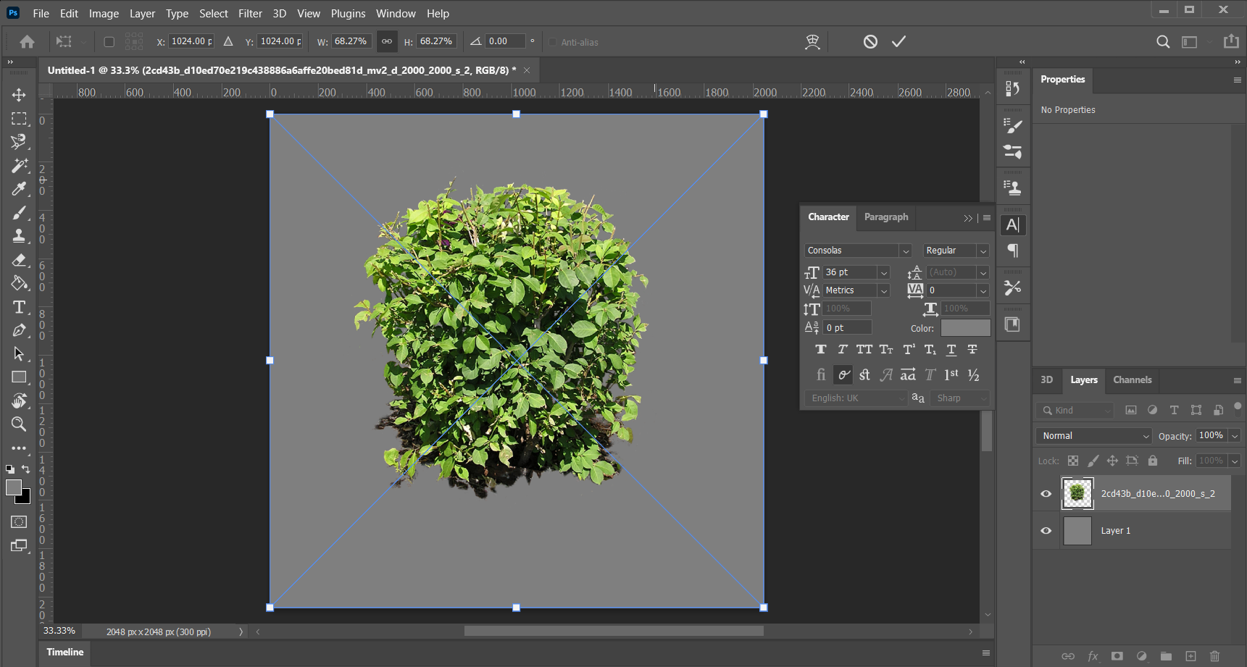Open the Layer menu
The height and width of the screenshot is (667, 1247).
142,13
